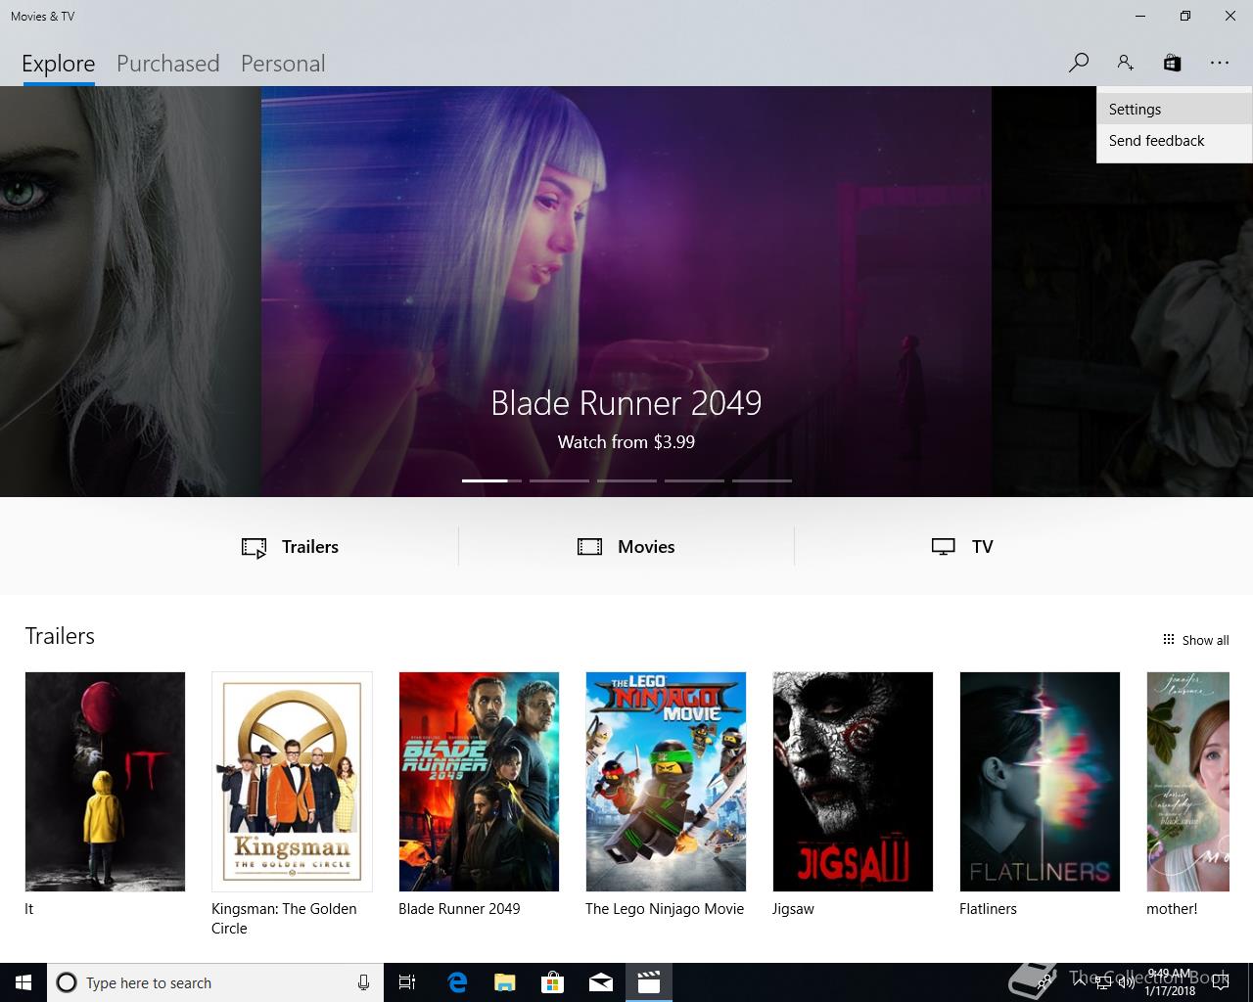
Task: Click the Cortana microphone icon
Action: [x=363, y=982]
